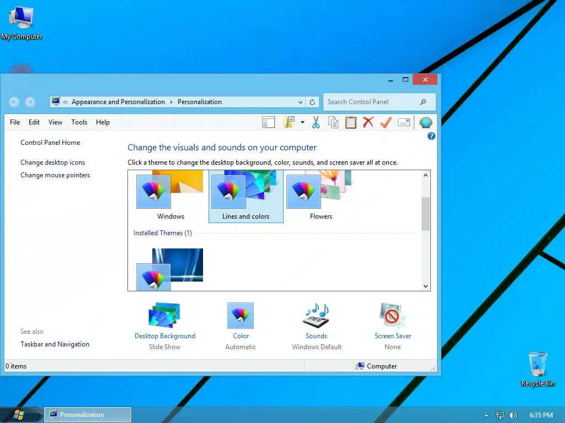
Task: Click the Paste clipboard icon
Action: (350, 122)
